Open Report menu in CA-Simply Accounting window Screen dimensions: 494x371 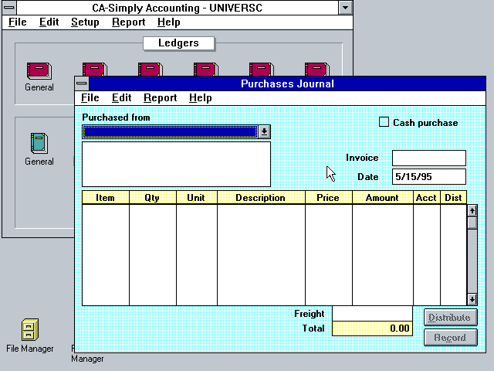[x=129, y=22]
